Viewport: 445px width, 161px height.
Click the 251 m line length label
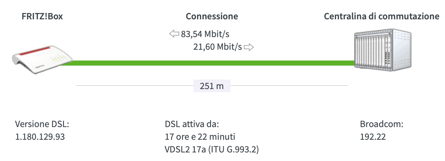(x=212, y=86)
